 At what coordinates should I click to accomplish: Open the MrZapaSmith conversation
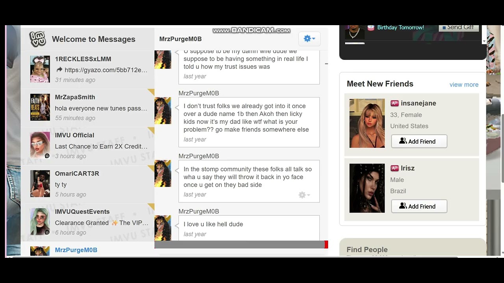point(87,107)
